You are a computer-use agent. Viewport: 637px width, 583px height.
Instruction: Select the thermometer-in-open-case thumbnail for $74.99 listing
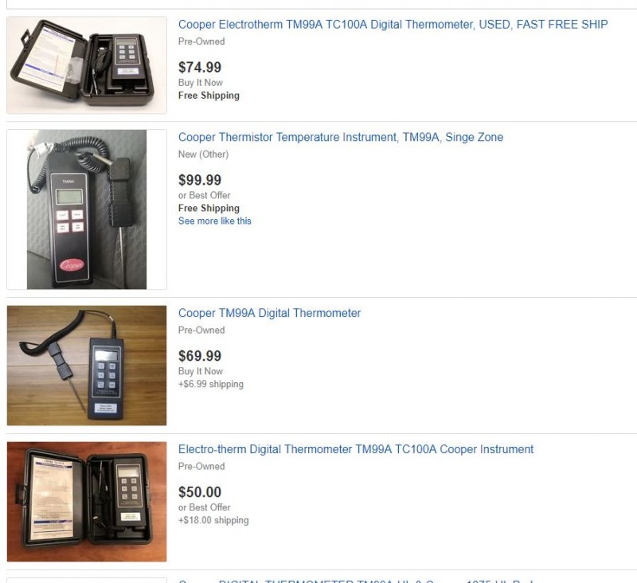(x=87, y=65)
